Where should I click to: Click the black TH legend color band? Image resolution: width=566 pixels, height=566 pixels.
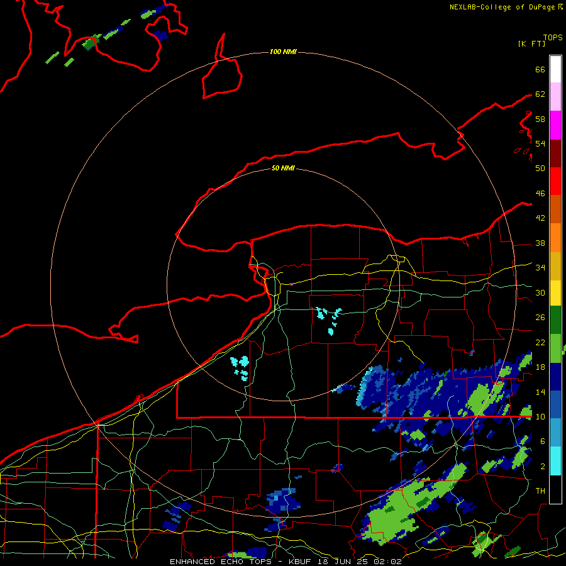[x=555, y=489]
